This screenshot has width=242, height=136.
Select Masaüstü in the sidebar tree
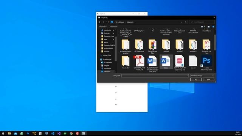(107, 71)
